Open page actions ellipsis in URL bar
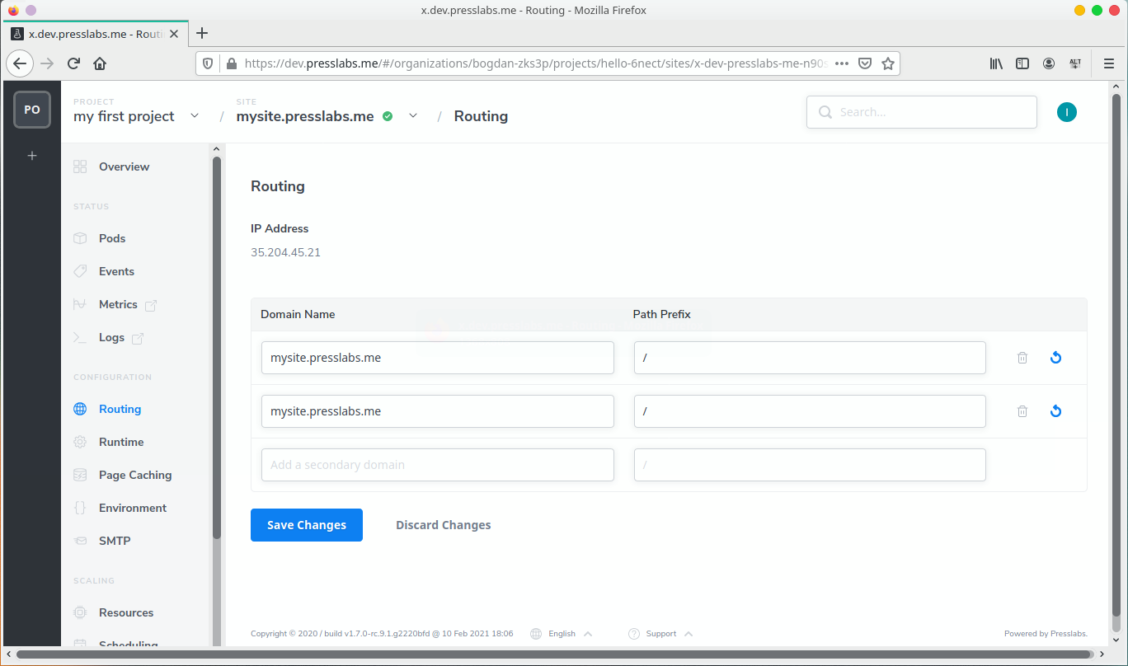 tap(842, 63)
